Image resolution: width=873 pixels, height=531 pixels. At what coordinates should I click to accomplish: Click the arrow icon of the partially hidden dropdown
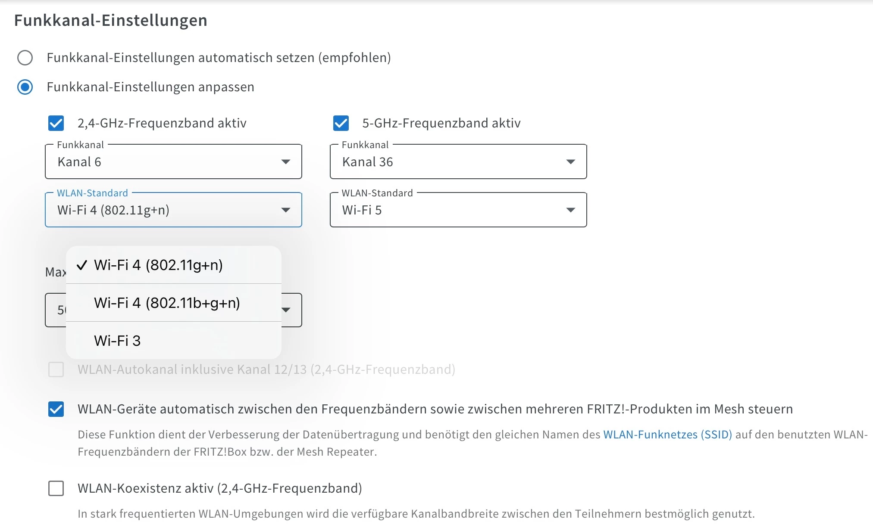point(286,310)
